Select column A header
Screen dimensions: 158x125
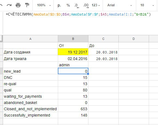click(x=31, y=39)
